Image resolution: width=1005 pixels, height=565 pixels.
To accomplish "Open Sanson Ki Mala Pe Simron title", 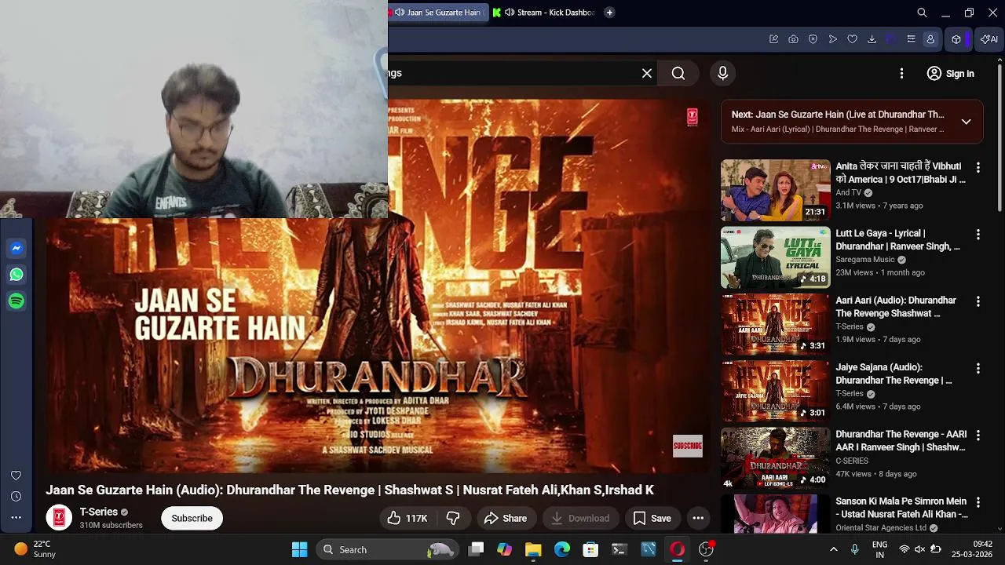I will coord(901,508).
